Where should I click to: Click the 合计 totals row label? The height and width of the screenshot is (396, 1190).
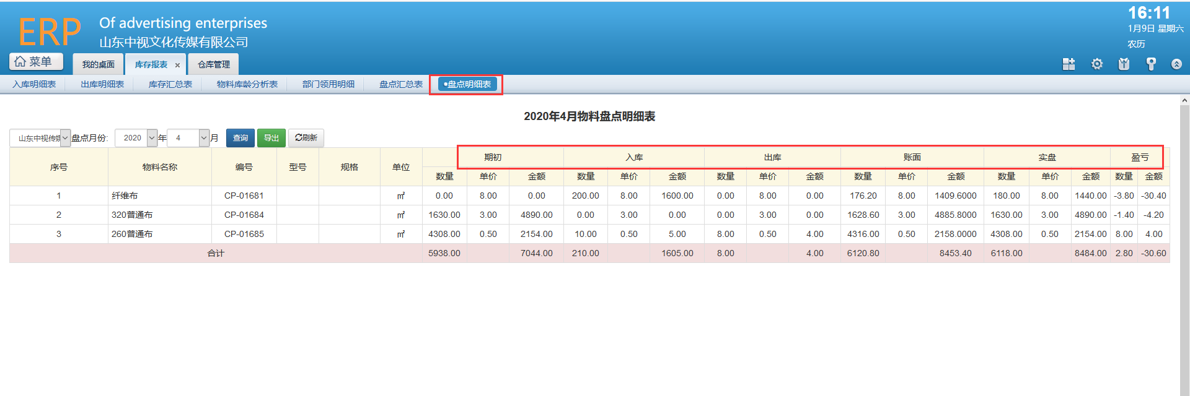coord(216,253)
